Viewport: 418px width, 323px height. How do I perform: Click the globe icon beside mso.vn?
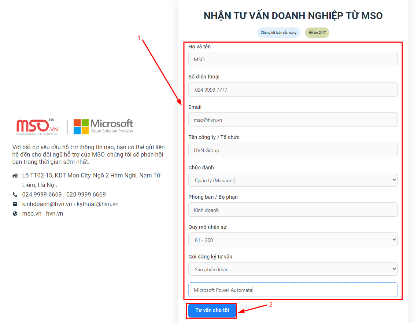(15, 214)
